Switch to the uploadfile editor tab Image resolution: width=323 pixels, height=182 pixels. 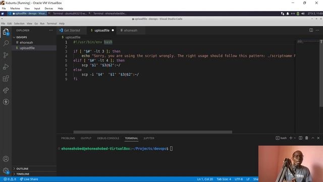[102, 30]
